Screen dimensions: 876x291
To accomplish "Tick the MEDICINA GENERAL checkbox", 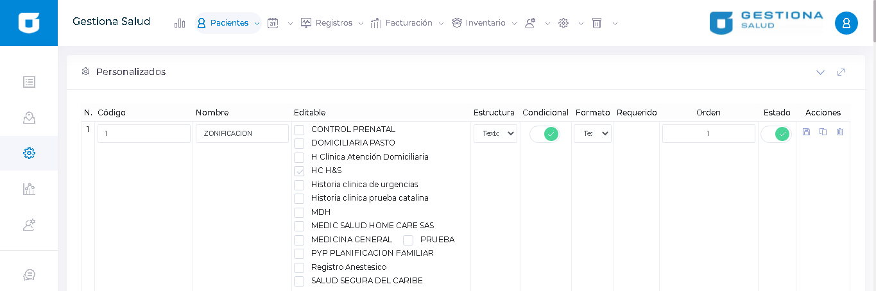I will click(299, 240).
